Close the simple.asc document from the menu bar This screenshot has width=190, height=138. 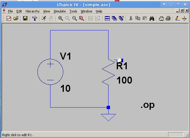(x=187, y=11)
